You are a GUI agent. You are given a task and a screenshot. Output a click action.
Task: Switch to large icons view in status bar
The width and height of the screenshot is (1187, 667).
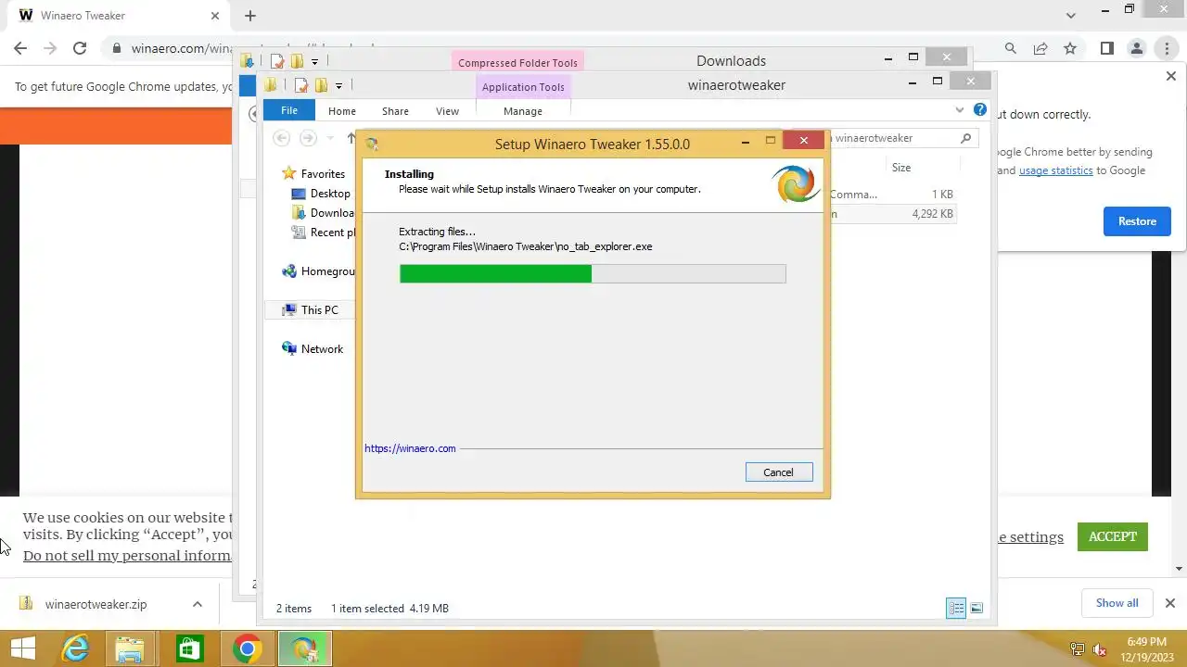tap(976, 608)
